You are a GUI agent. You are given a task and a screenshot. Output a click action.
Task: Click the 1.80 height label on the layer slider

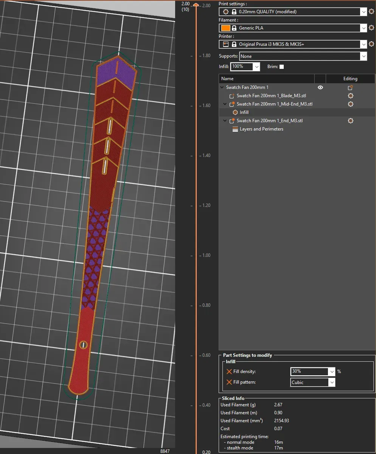point(206,56)
